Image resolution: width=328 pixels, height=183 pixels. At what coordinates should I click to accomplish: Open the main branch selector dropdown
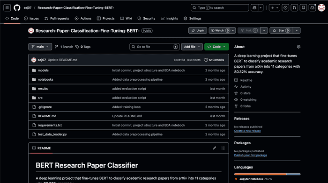point(40,47)
